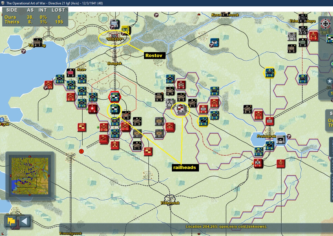Select the blue XX infantry unit 8-11
Image resolution: width=333 pixels, height=236 pixels.
(60, 79)
